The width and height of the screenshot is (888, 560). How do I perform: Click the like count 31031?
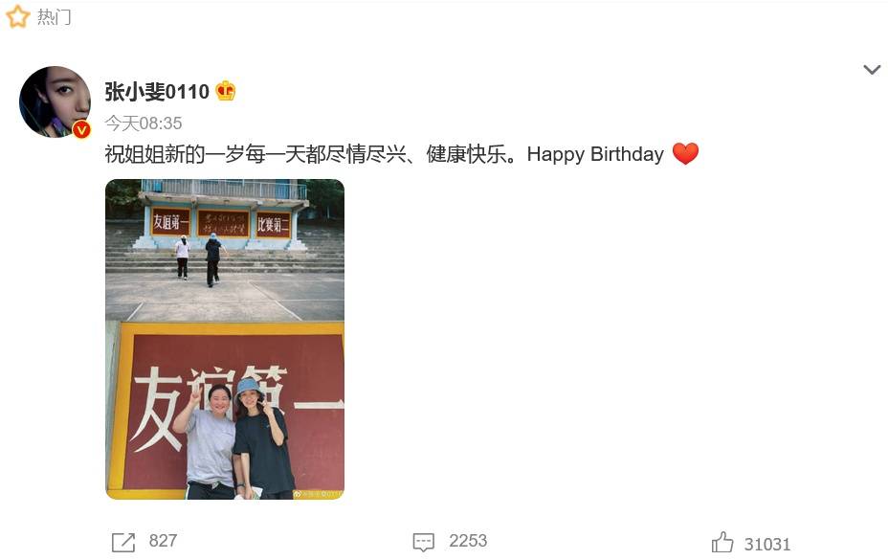pos(767,544)
